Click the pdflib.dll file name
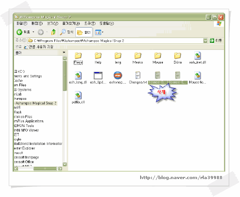Screen dimensions: 240x197 [78, 102]
